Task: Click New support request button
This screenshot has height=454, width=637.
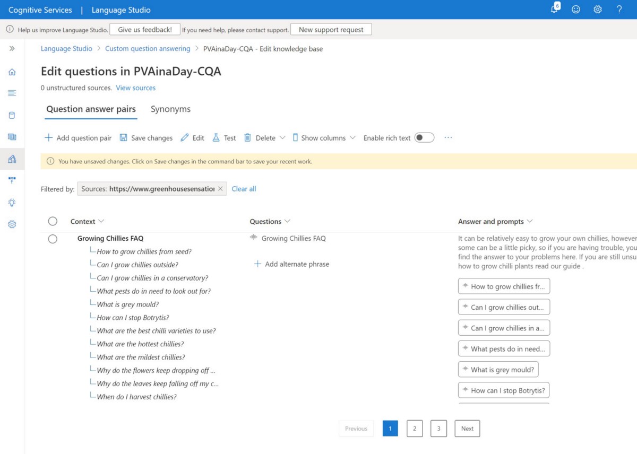Action: (331, 30)
